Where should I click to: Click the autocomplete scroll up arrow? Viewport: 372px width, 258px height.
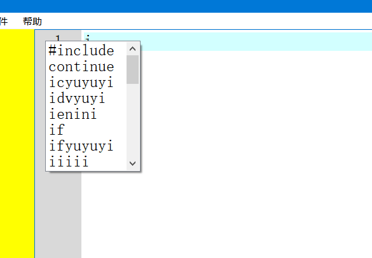tap(133, 49)
